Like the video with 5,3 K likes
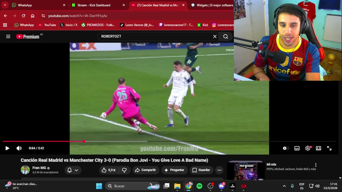The width and height of the screenshot is (342, 192). (x=108, y=170)
